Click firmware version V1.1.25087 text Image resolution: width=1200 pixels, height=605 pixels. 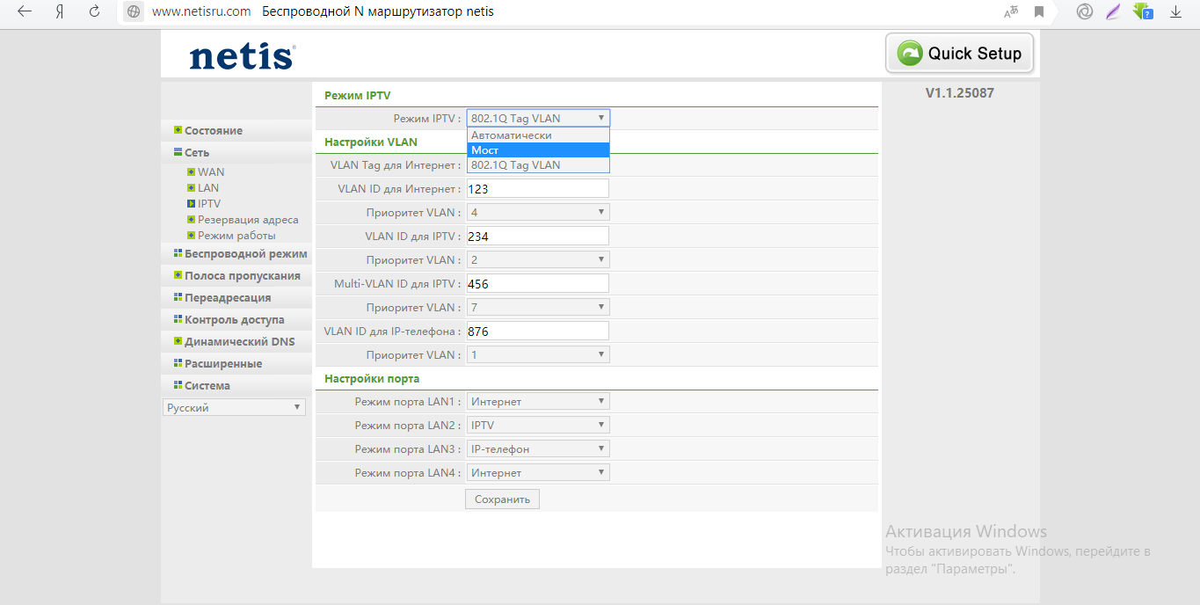960,92
